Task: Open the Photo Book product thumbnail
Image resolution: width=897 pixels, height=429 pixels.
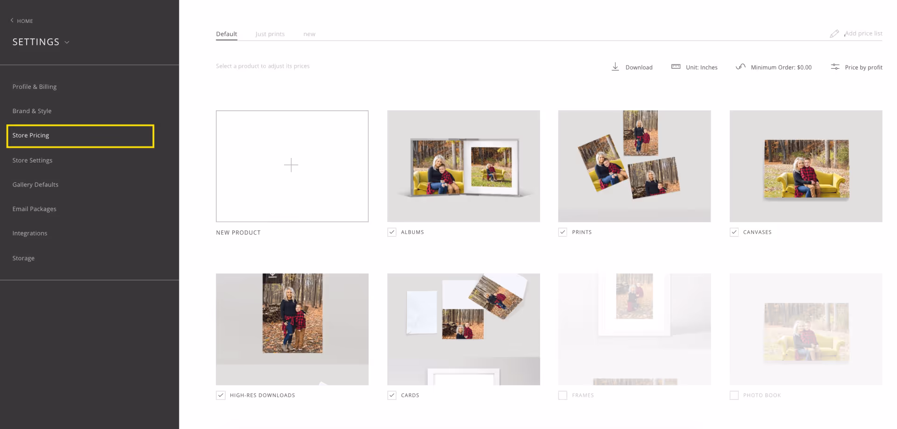Action: [x=806, y=329]
